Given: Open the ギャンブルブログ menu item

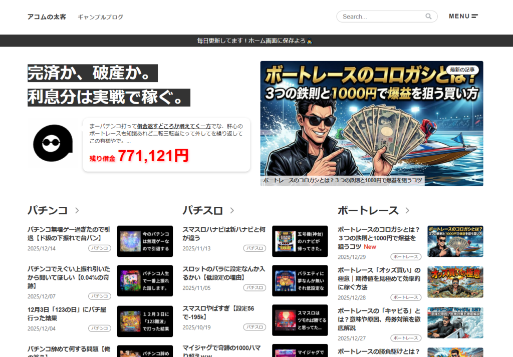Looking at the screenshot, I should point(100,17).
